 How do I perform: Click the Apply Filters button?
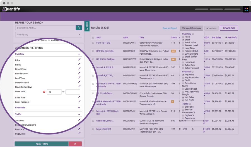pyautogui.click(x=42, y=144)
